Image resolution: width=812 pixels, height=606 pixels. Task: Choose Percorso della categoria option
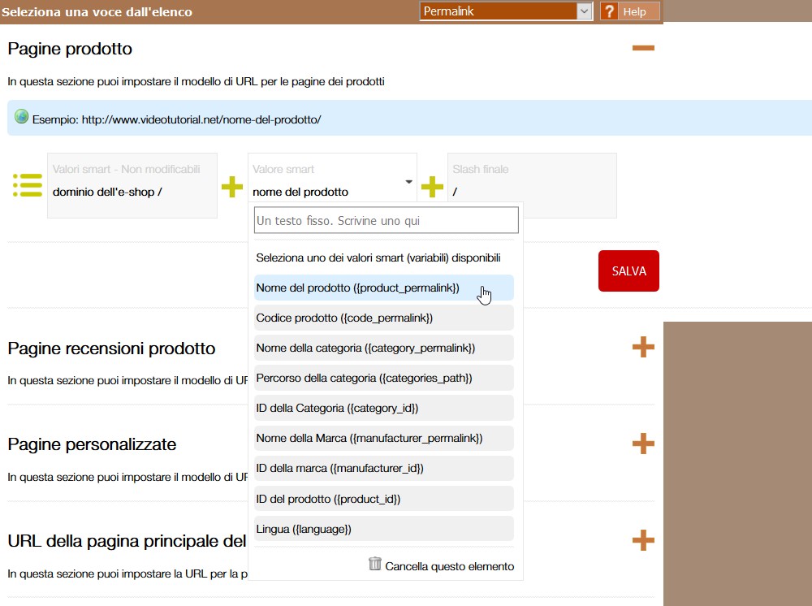[x=384, y=378]
